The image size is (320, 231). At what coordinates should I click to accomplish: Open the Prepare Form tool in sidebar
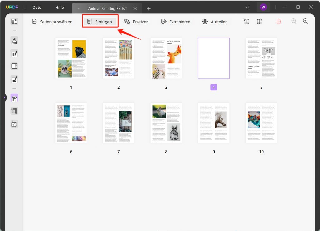coord(14,66)
